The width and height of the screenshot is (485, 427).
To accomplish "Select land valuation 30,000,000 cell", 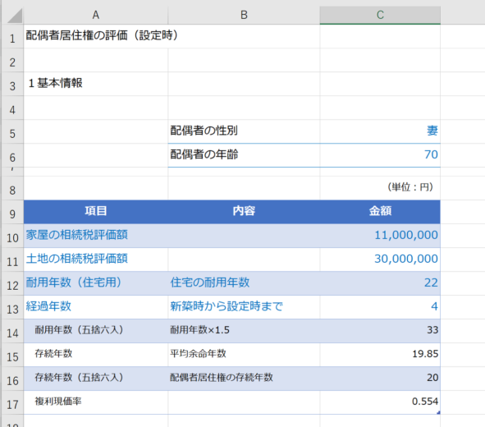I will (x=380, y=259).
